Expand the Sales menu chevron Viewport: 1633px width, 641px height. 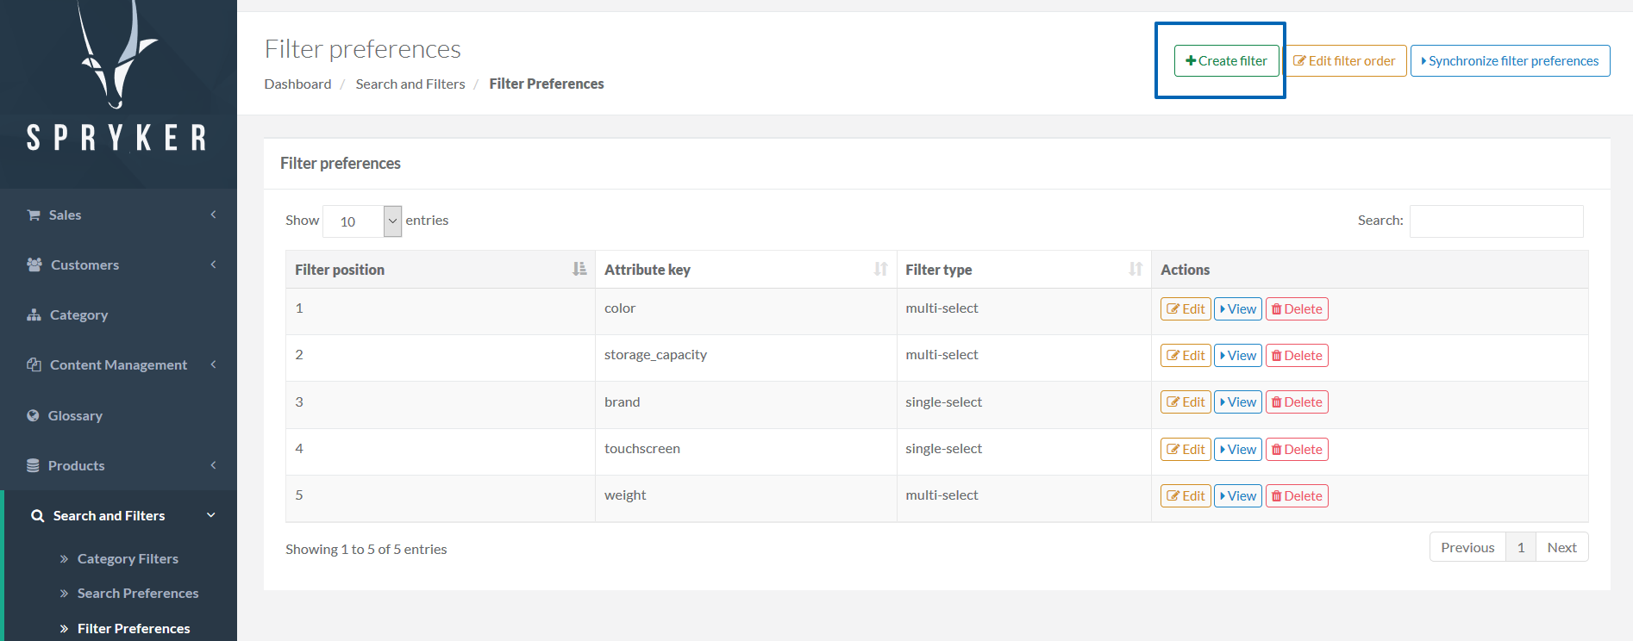pos(213,215)
